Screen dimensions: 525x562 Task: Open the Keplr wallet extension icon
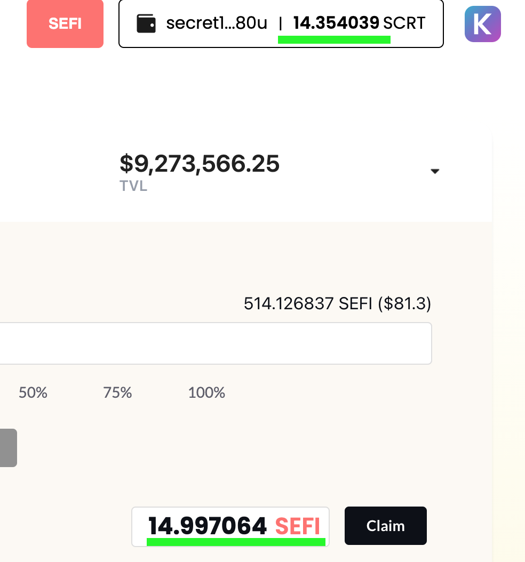[482, 23]
